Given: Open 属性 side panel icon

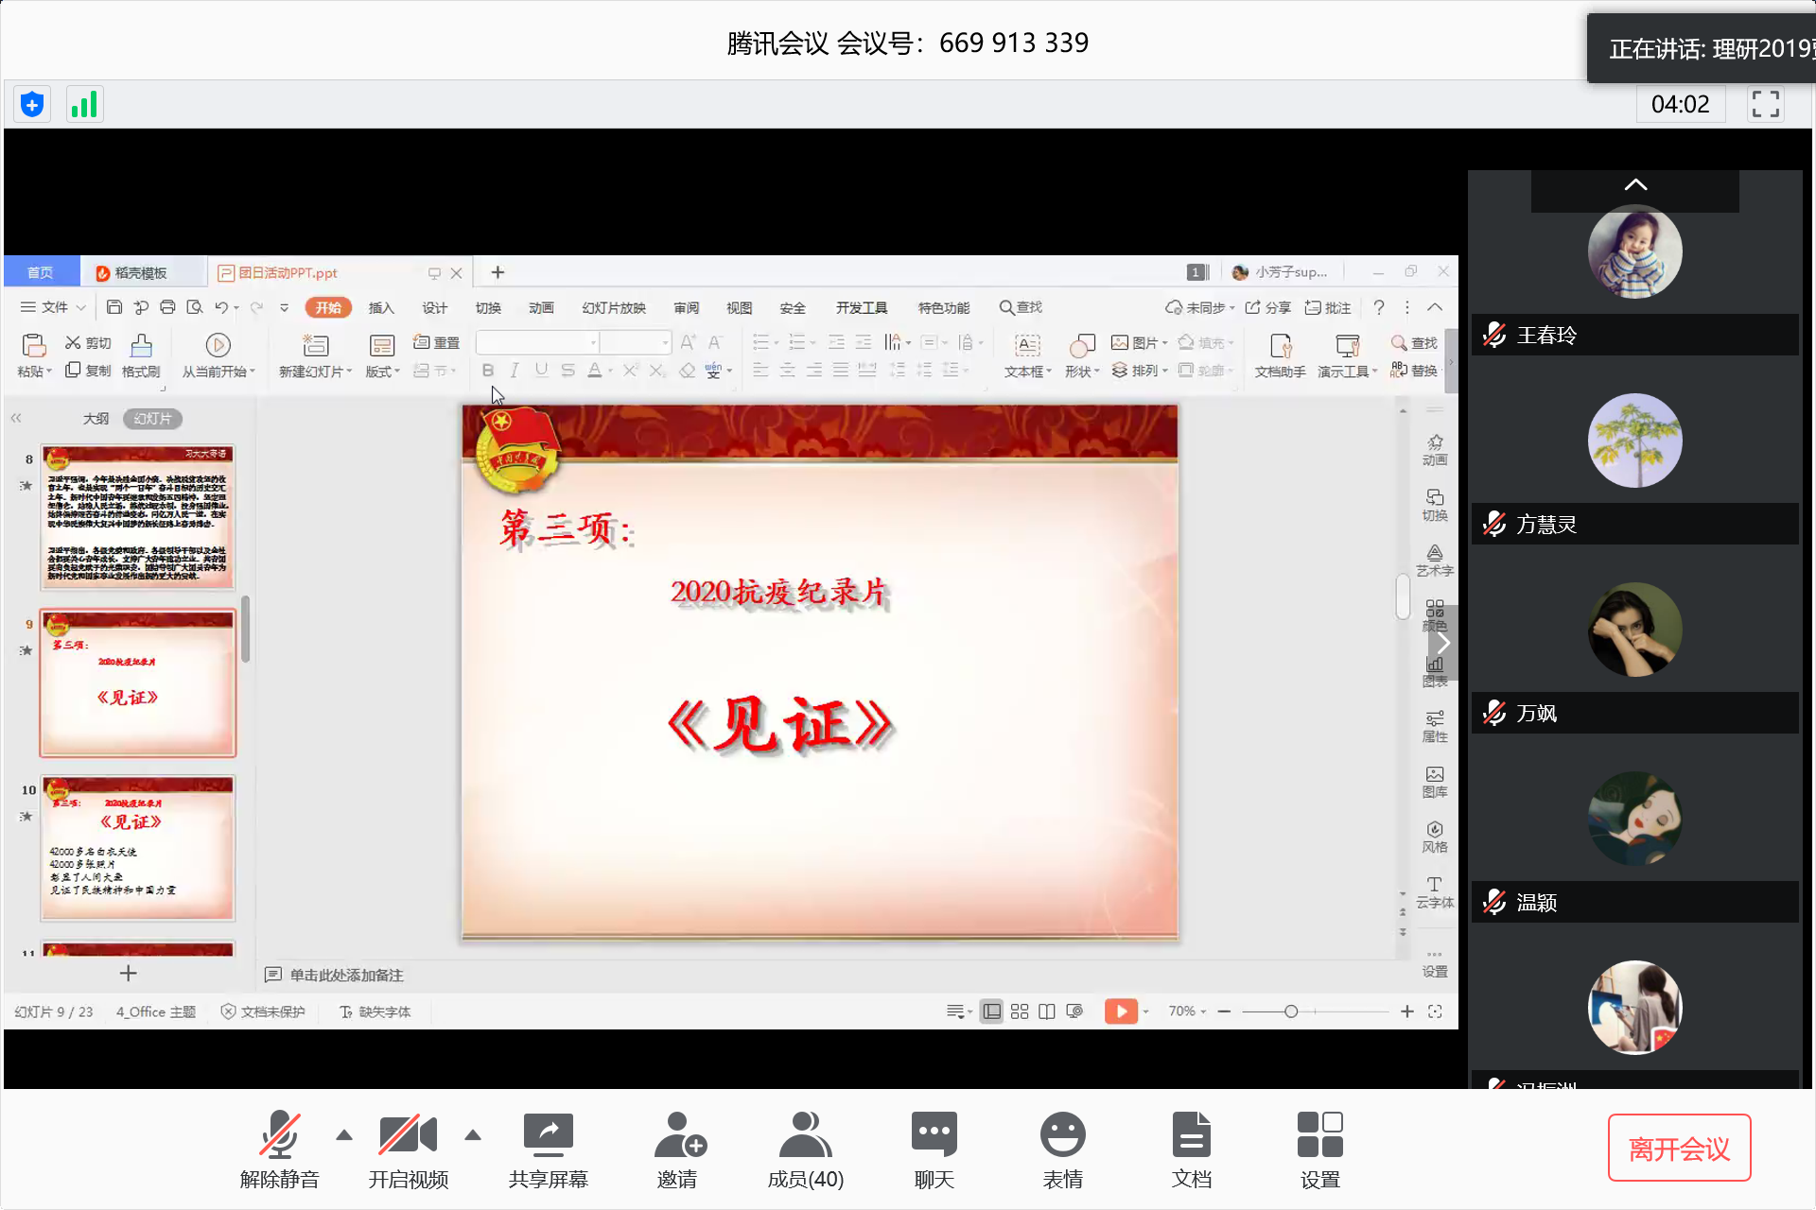Looking at the screenshot, I should coord(1435,726).
